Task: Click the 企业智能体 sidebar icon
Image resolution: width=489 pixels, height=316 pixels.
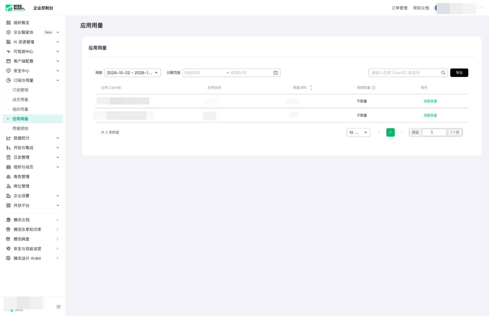Action: [8, 32]
